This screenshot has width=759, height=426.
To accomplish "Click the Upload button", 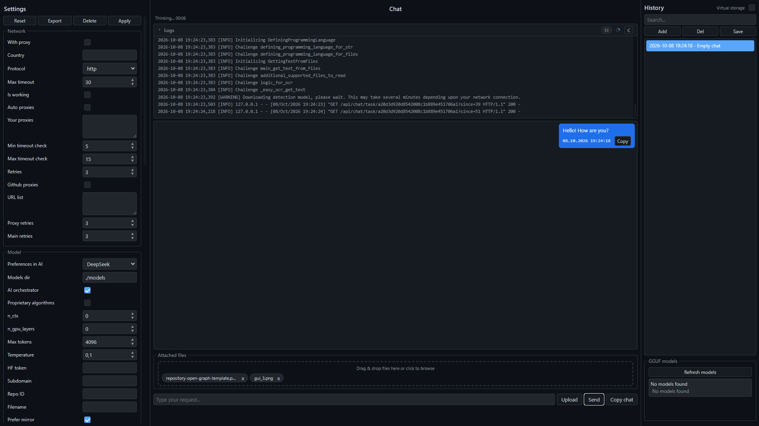I will (x=569, y=400).
